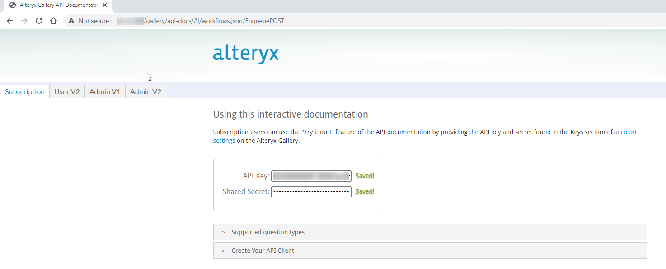666x269 pixels.
Task: Click the browser back arrow
Action: (10, 21)
